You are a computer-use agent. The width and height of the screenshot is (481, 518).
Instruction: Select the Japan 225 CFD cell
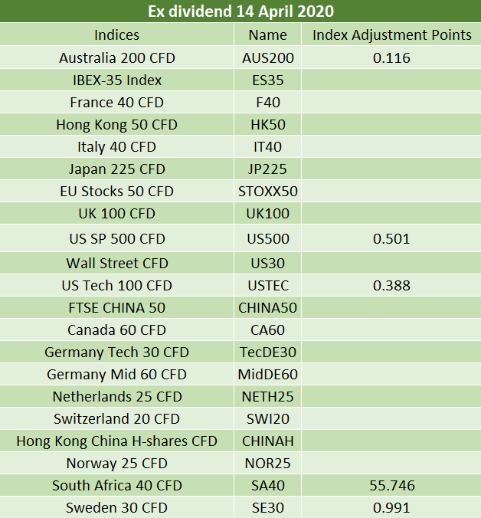tap(116, 169)
